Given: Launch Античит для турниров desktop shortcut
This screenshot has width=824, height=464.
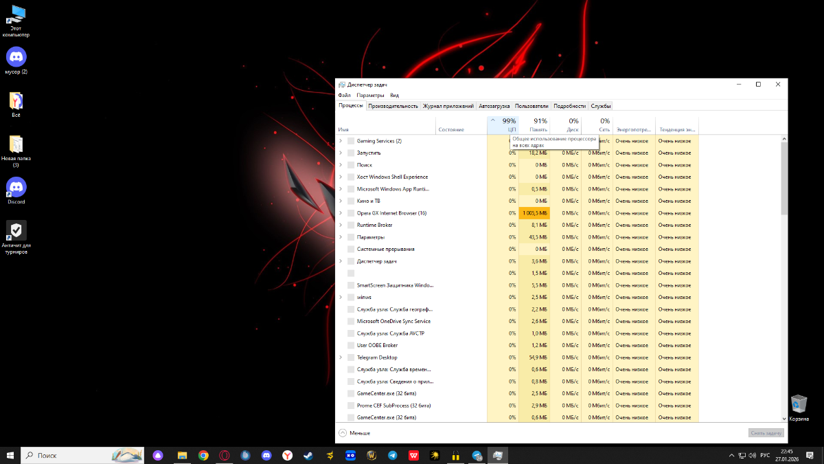Looking at the screenshot, I should [16, 231].
